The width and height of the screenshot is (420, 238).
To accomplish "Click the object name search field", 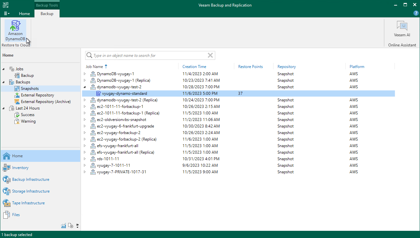I will [150, 56].
